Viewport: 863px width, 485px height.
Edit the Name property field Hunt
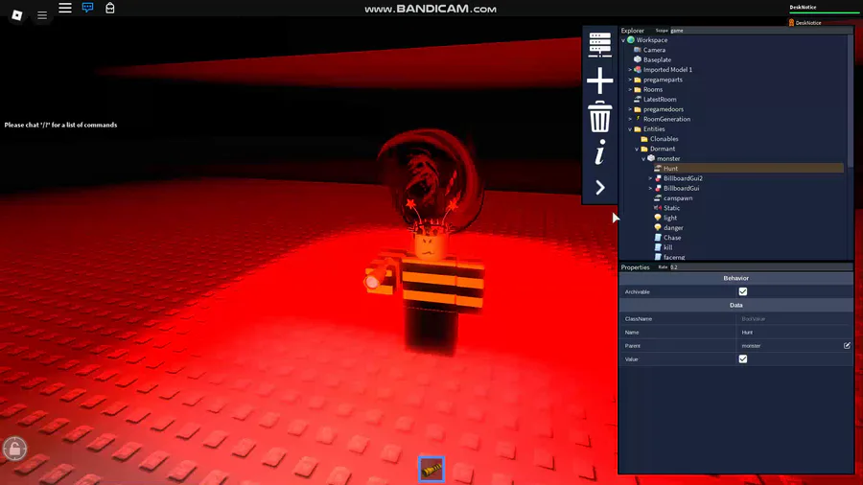[x=794, y=333]
